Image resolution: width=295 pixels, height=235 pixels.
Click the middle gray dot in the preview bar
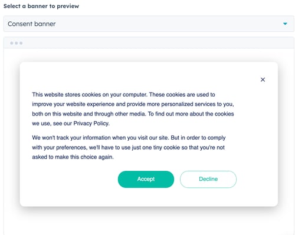[17, 43]
